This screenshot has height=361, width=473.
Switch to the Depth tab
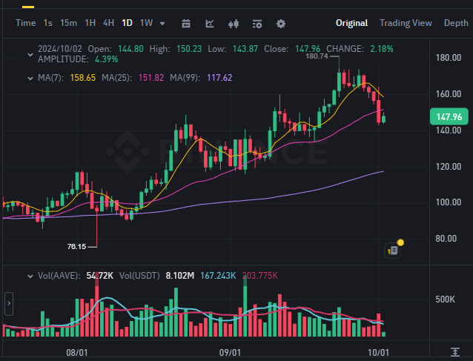456,23
